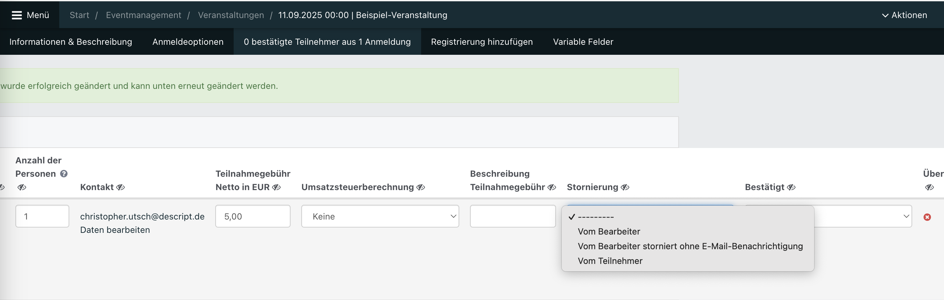Hide the Bestätigt column with eye icon

tap(791, 187)
